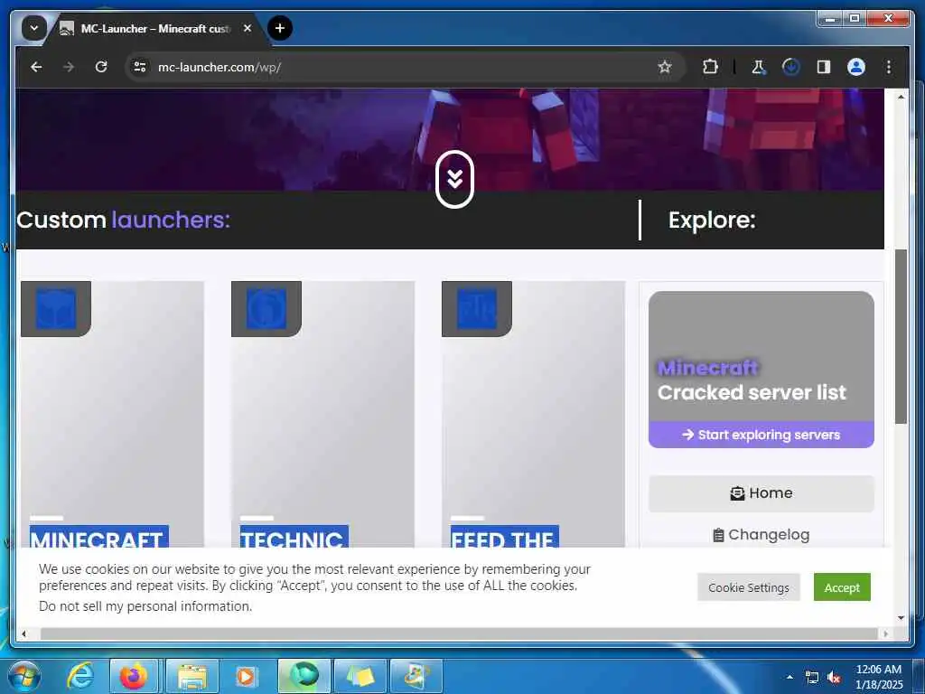Click the scroll-down double chevron button
925x694 pixels.
455,179
